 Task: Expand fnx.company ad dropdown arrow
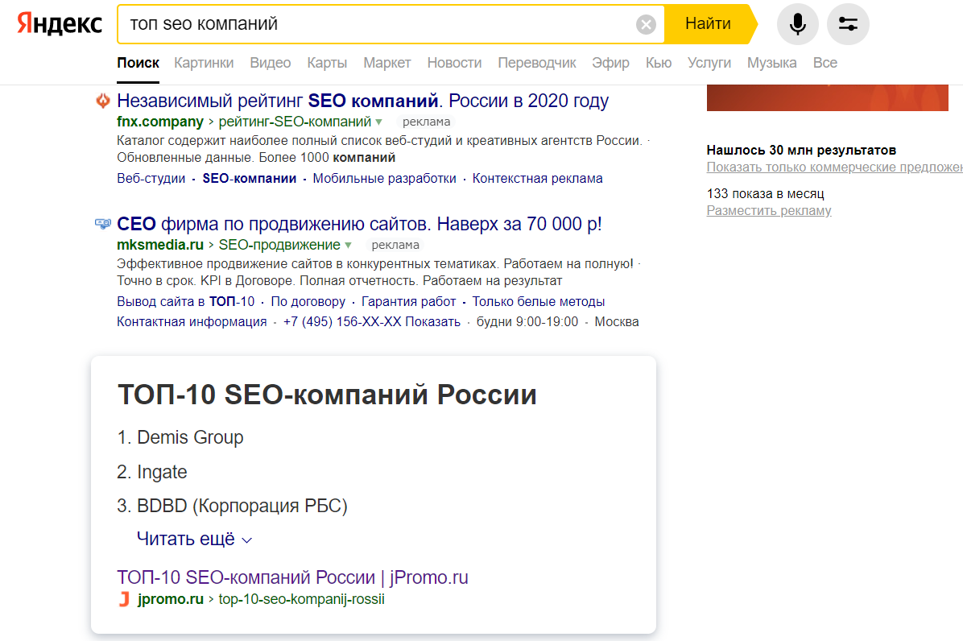point(378,122)
